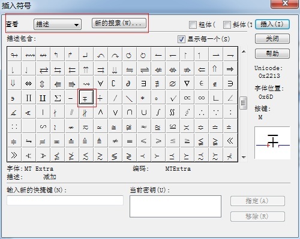Open Help from the dialog

click(x=272, y=53)
